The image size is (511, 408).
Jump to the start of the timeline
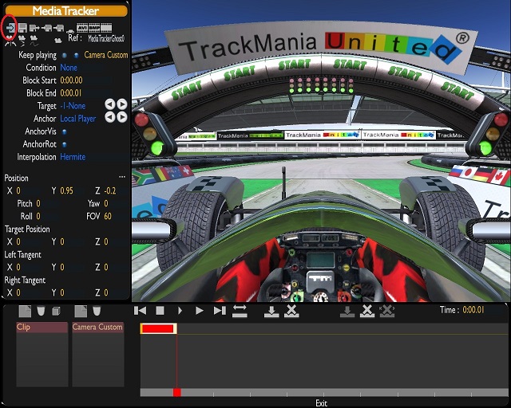pos(141,311)
